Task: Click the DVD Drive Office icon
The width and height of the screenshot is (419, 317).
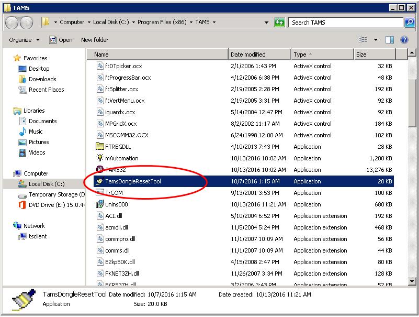Action: pos(22,205)
